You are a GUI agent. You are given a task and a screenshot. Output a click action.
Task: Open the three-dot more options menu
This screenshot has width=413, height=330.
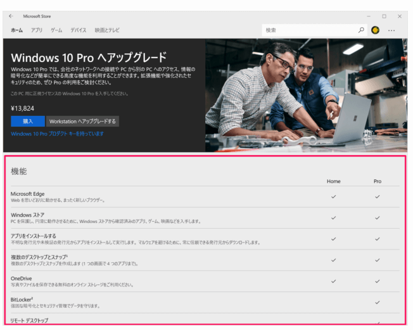click(391, 30)
